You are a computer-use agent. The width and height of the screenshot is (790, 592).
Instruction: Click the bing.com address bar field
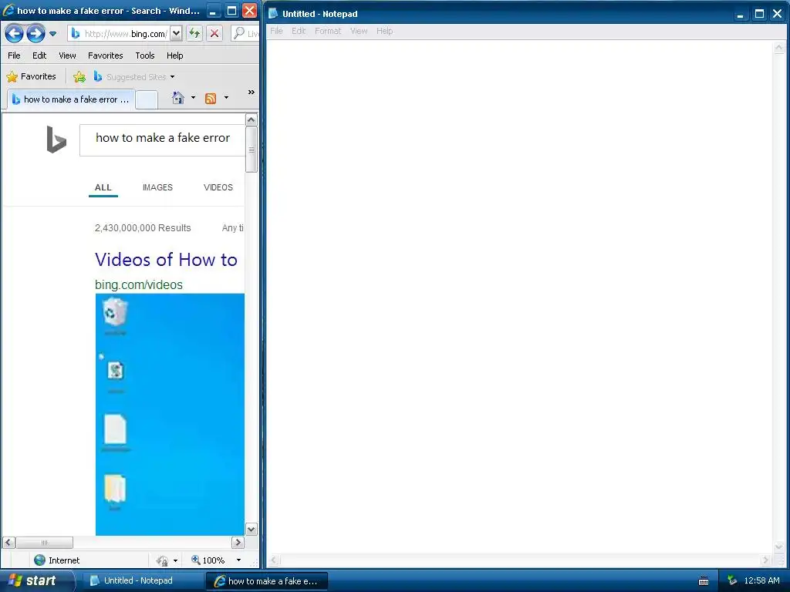[x=119, y=34]
